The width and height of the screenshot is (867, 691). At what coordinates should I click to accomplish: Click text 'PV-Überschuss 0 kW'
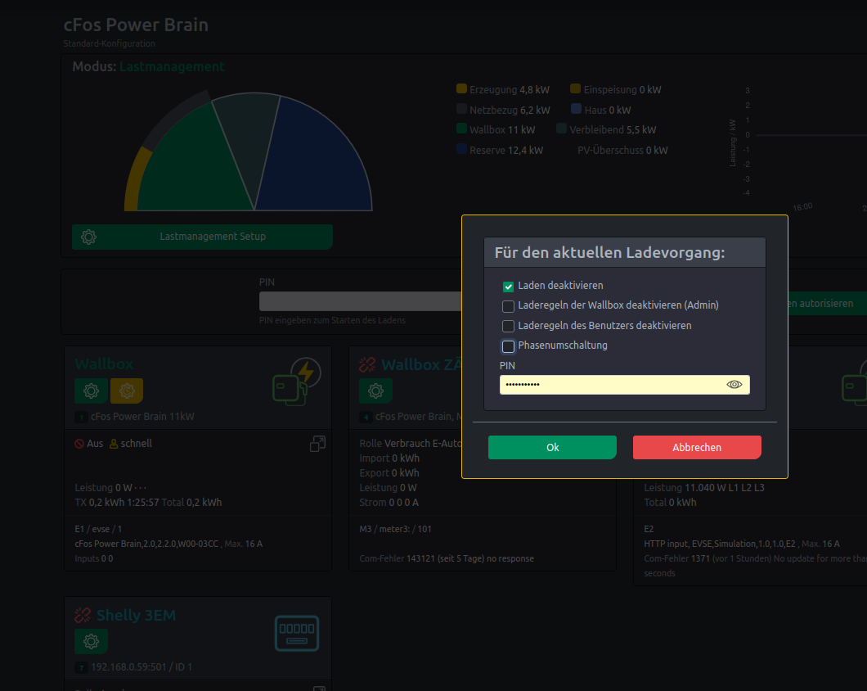(x=622, y=150)
